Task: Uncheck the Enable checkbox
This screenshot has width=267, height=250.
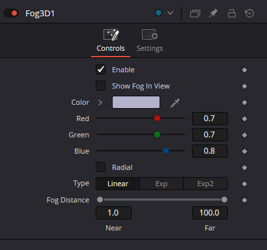Action: click(x=100, y=70)
